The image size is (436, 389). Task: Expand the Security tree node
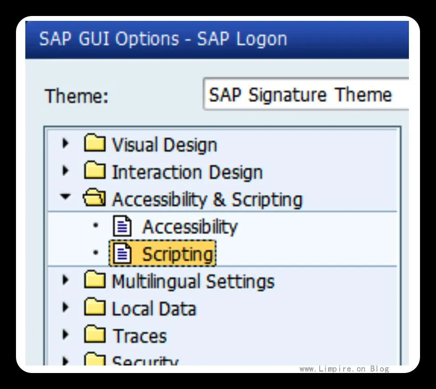tap(66, 359)
